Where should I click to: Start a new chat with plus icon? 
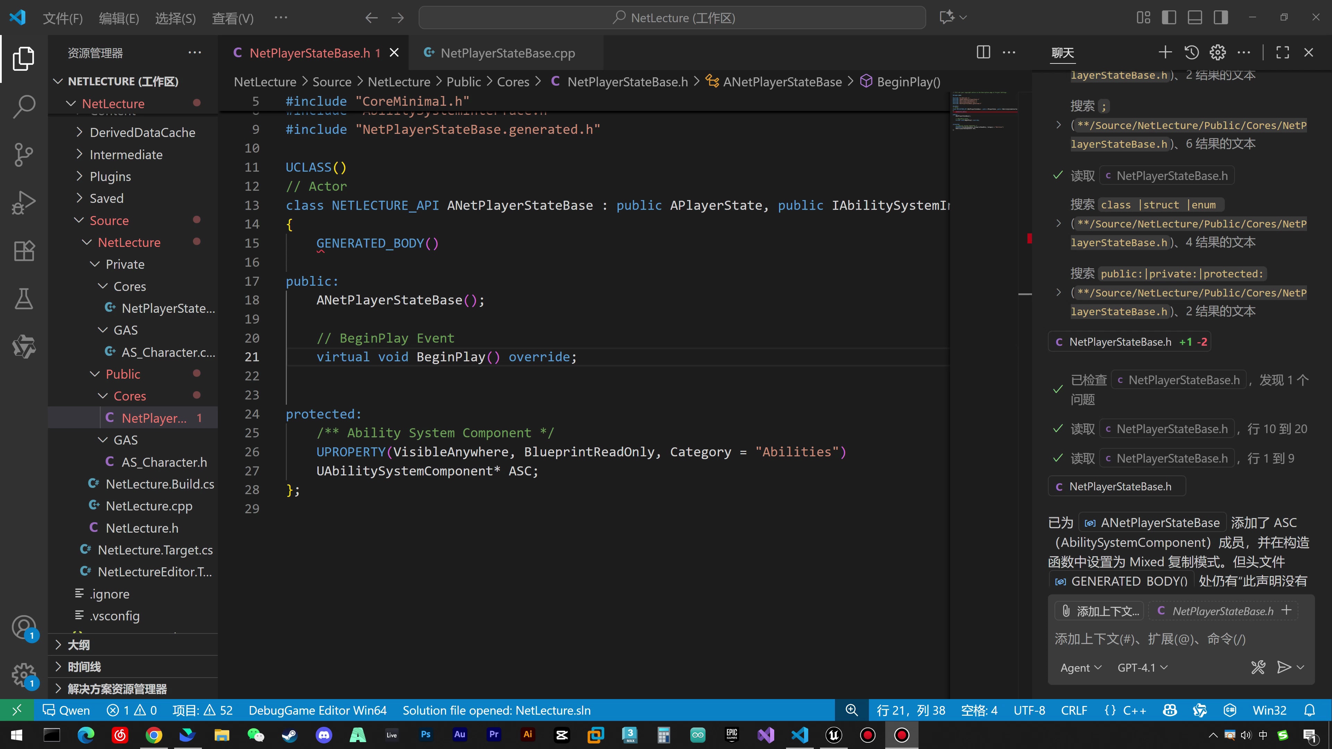[1165, 53]
